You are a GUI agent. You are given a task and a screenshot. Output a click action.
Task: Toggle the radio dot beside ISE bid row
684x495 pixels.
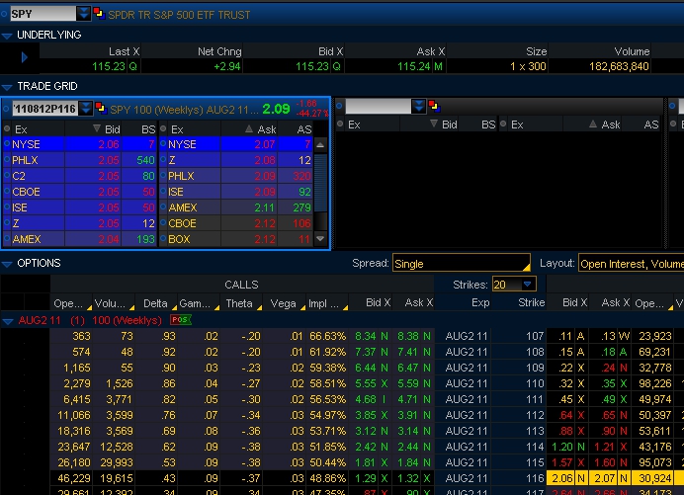tap(7, 206)
